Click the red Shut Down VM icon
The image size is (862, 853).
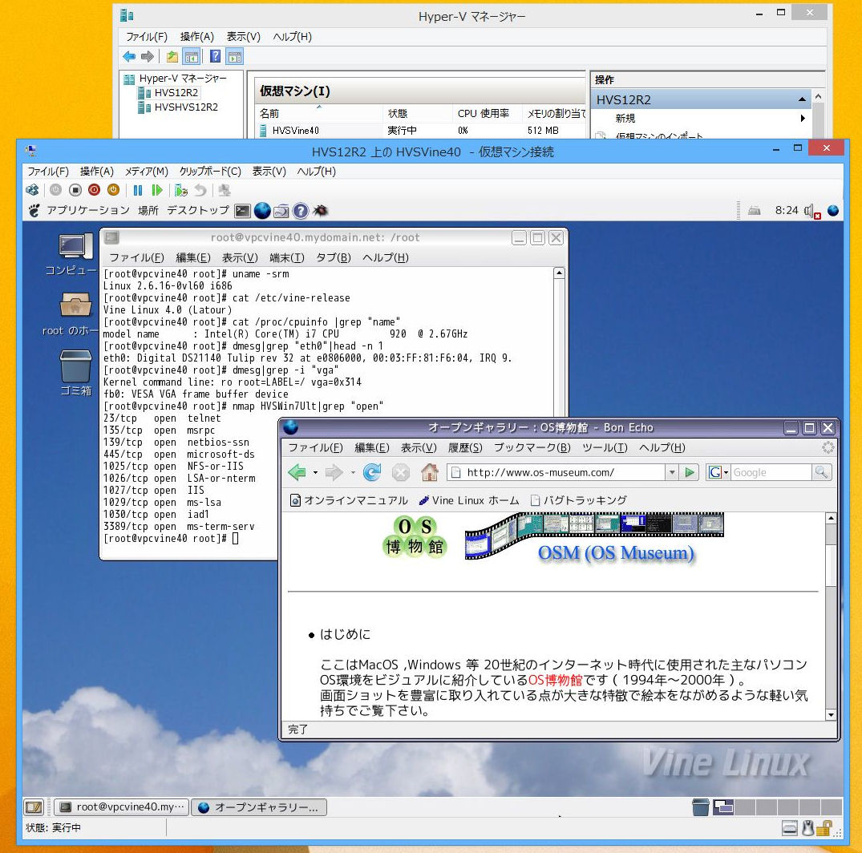[x=95, y=190]
